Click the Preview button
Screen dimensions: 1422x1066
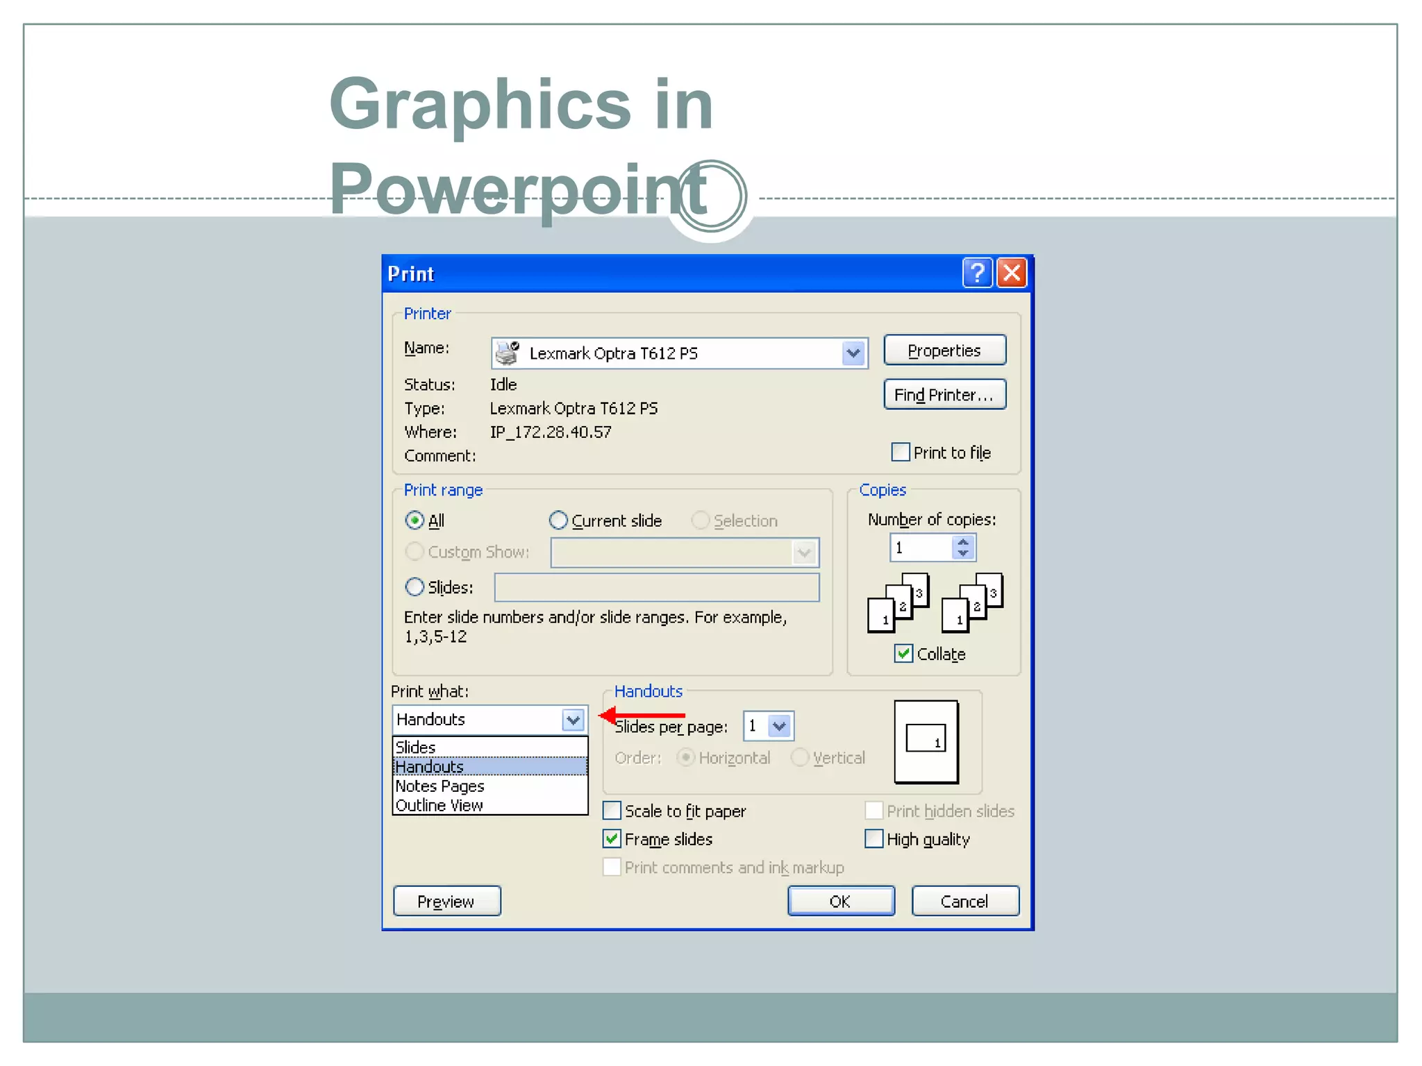point(446,901)
